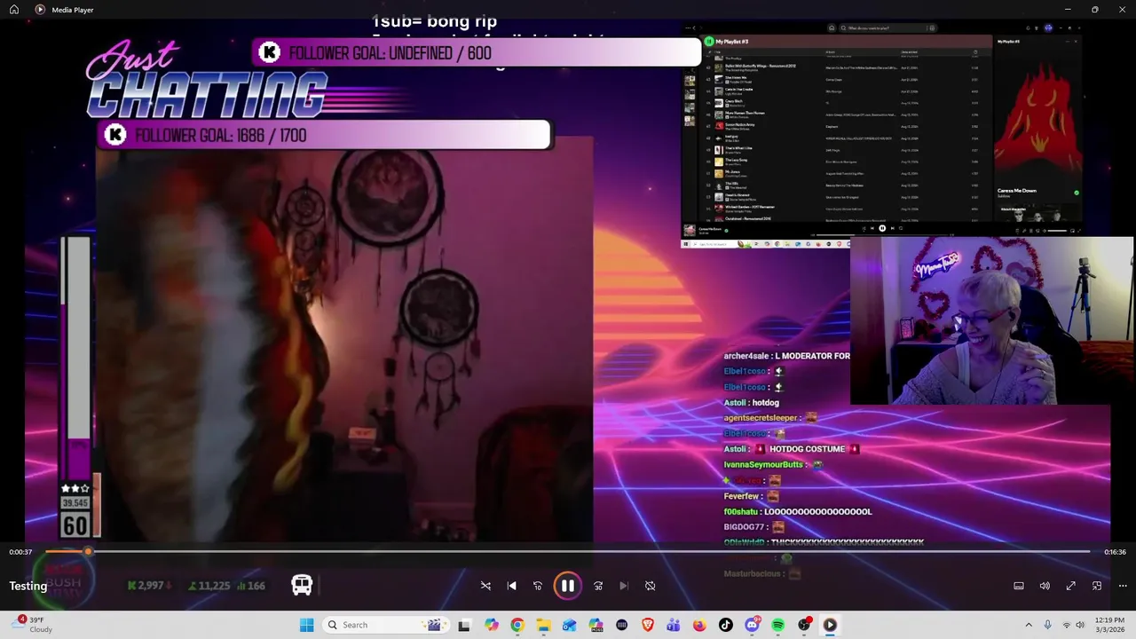Open Task View from taskbar
The width and height of the screenshot is (1136, 639).
464,625
